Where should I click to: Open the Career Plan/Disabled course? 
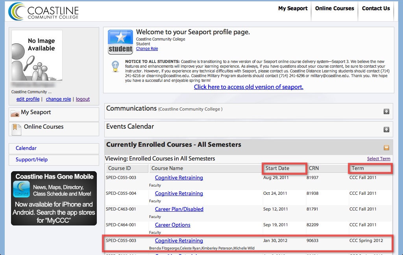click(x=179, y=209)
